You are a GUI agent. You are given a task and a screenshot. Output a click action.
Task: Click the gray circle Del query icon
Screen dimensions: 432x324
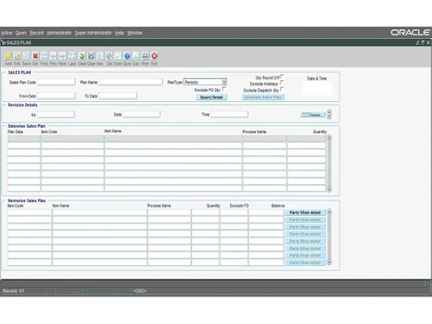(x=109, y=56)
